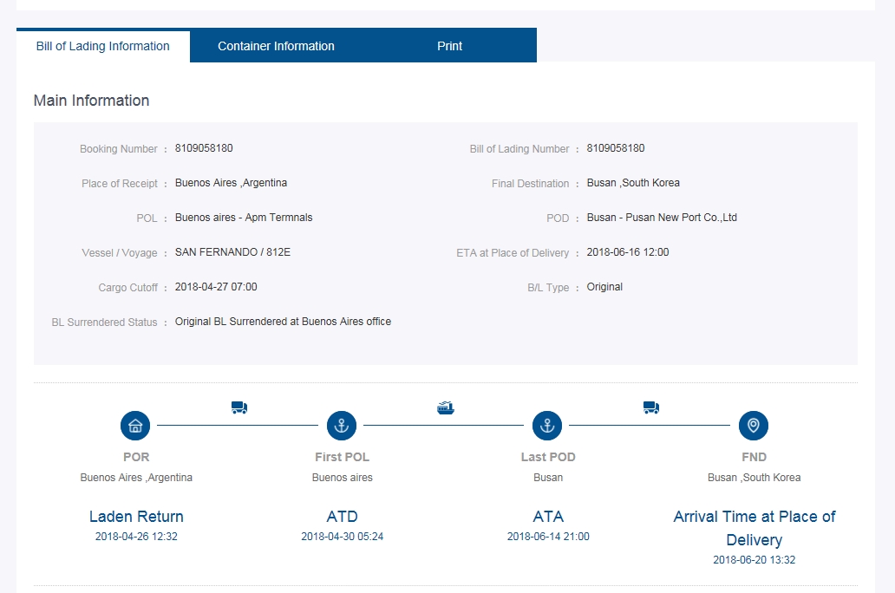This screenshot has height=593, width=895.
Task: Click the Main Information heading
Action: coord(91,101)
